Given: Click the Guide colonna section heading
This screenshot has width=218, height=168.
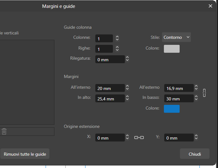Looking at the screenshot, I should 78,27.
